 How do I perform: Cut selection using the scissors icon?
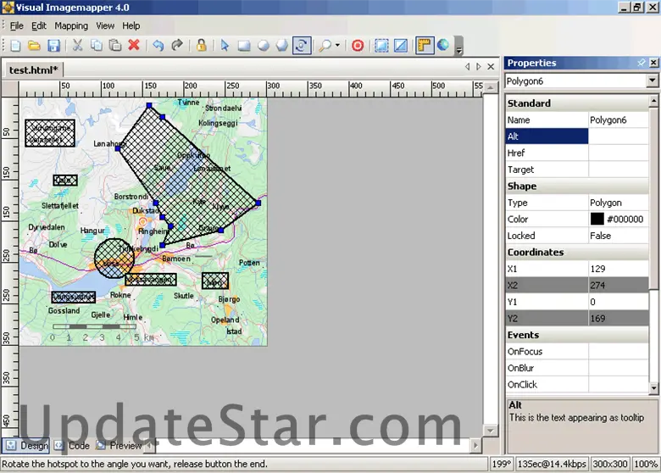pyautogui.click(x=77, y=45)
